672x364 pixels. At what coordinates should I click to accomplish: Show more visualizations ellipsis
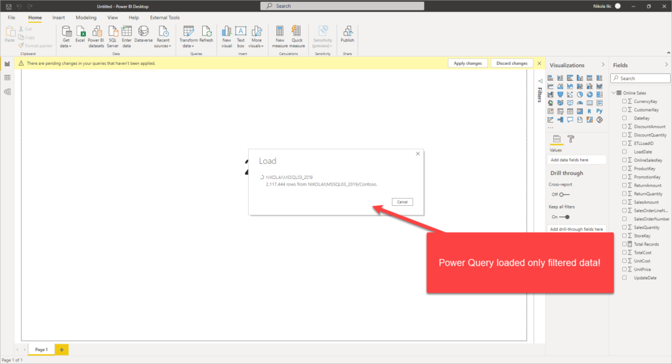click(551, 128)
